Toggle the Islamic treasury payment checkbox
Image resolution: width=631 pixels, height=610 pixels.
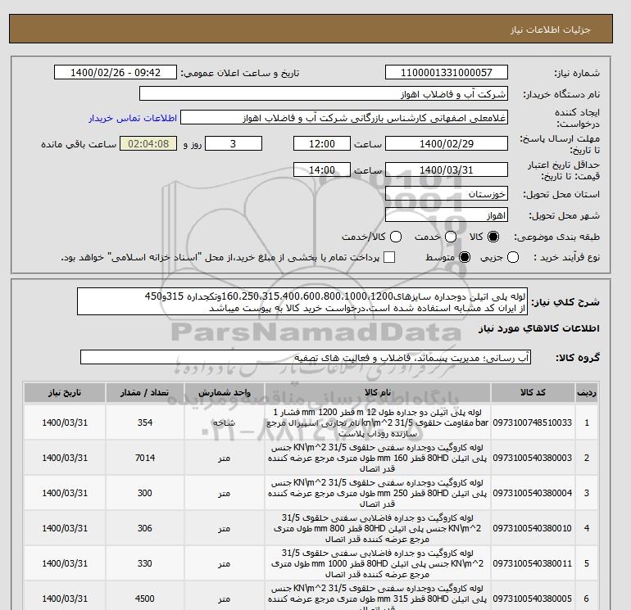click(389, 257)
